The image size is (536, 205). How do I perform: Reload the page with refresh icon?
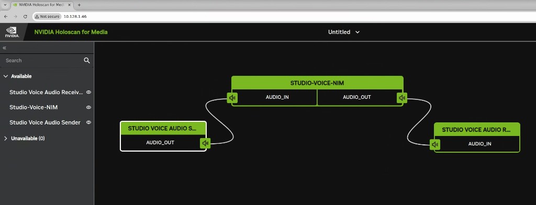25,16
